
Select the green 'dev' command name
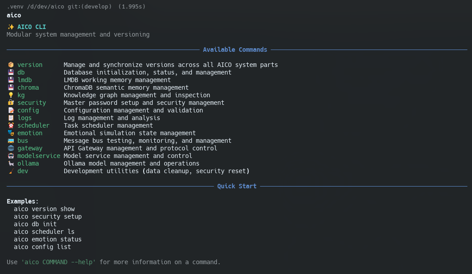[x=23, y=171]
